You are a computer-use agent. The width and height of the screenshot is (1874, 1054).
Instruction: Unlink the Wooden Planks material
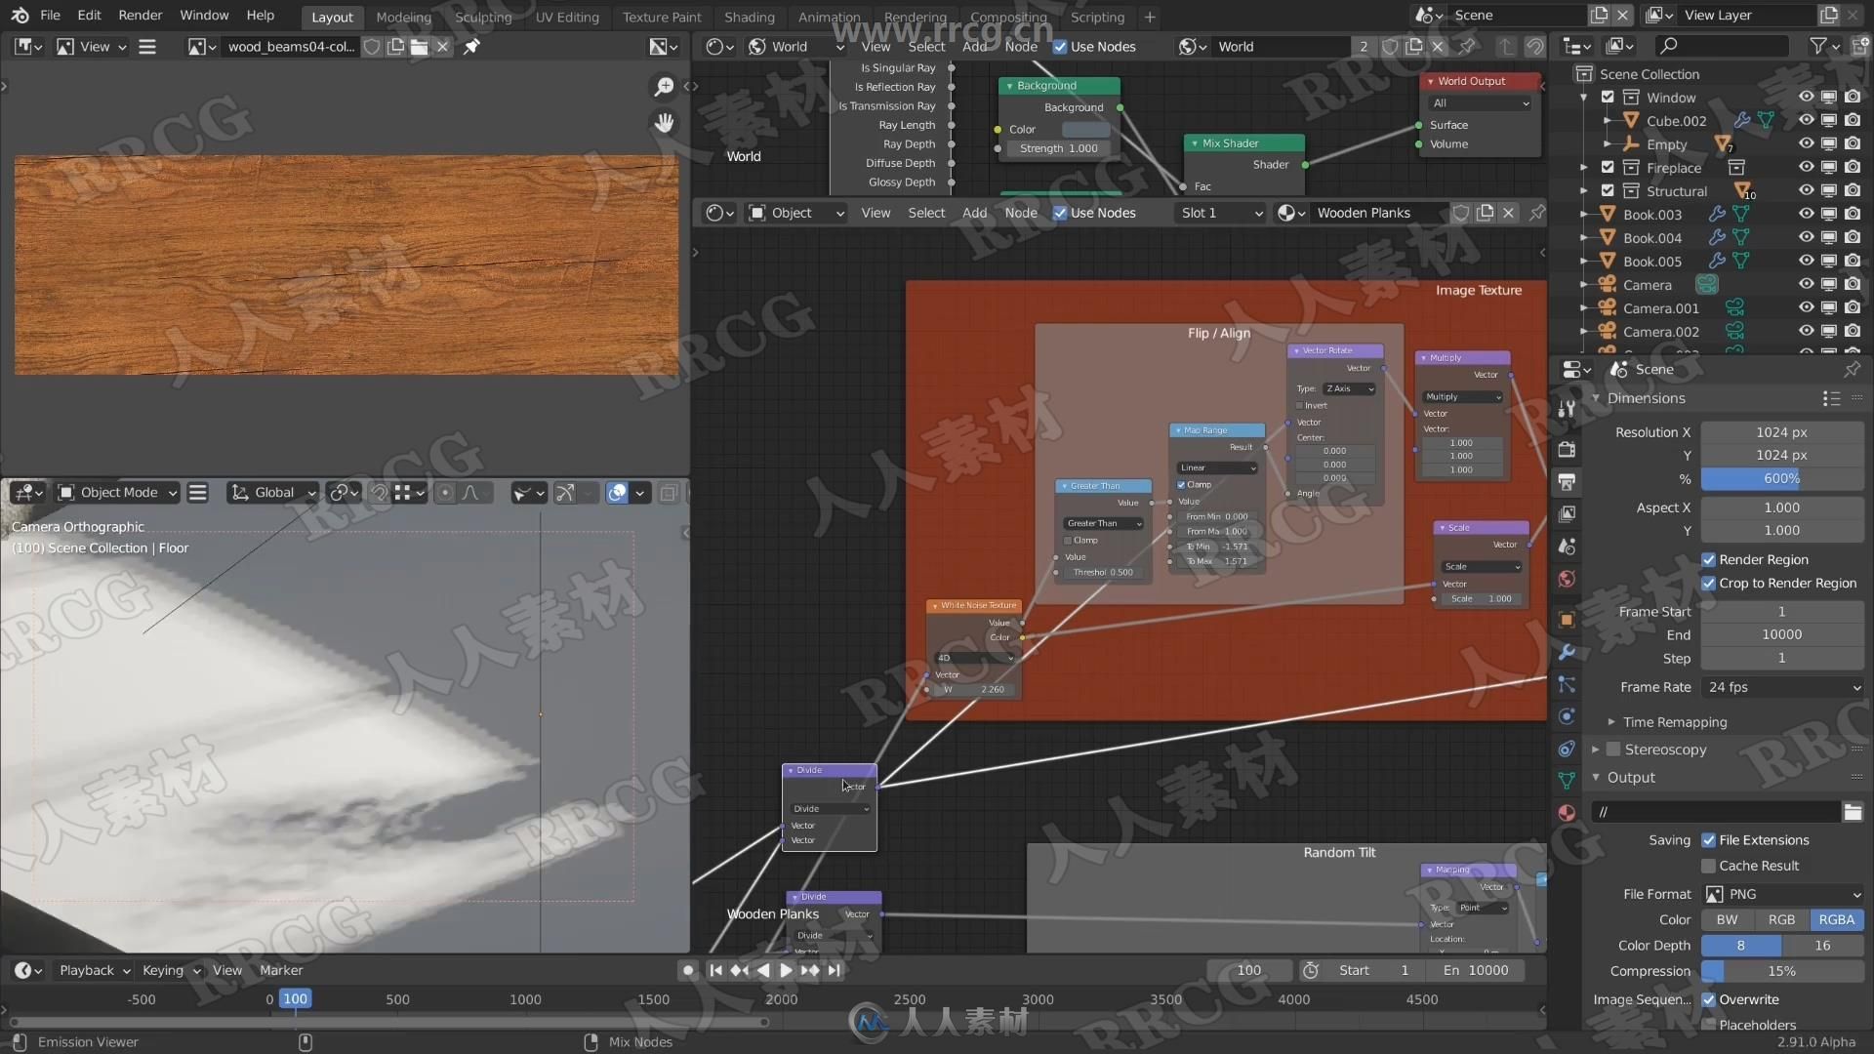click(x=1509, y=213)
